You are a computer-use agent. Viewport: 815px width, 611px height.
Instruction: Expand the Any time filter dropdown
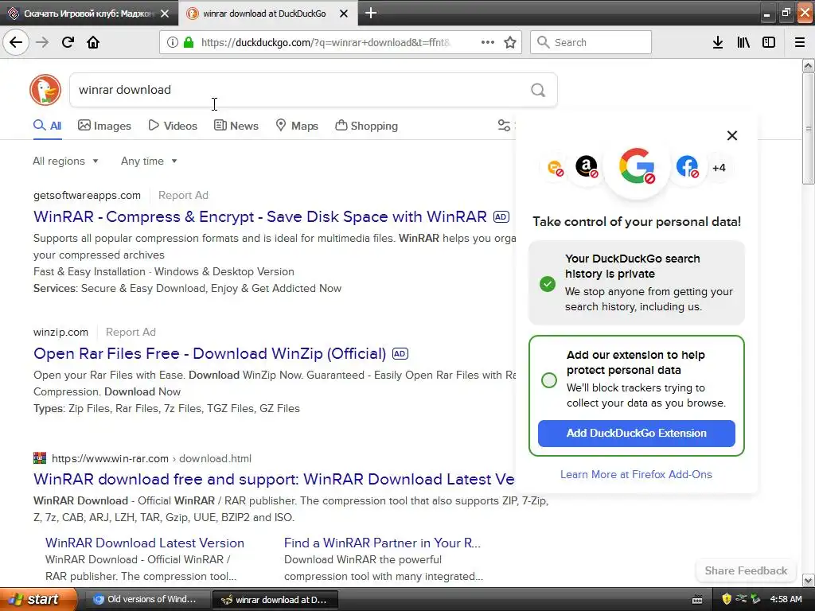tap(149, 161)
